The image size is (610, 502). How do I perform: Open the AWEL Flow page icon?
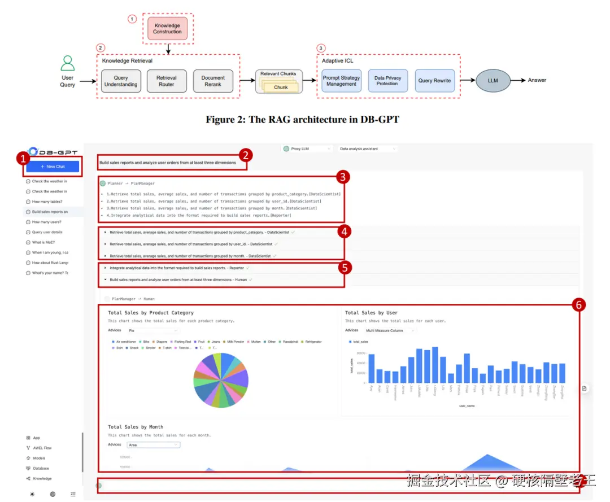tap(28, 448)
